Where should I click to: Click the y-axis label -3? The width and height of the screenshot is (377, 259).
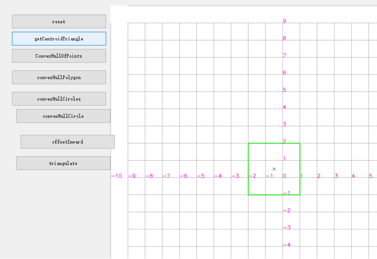[x=287, y=228]
